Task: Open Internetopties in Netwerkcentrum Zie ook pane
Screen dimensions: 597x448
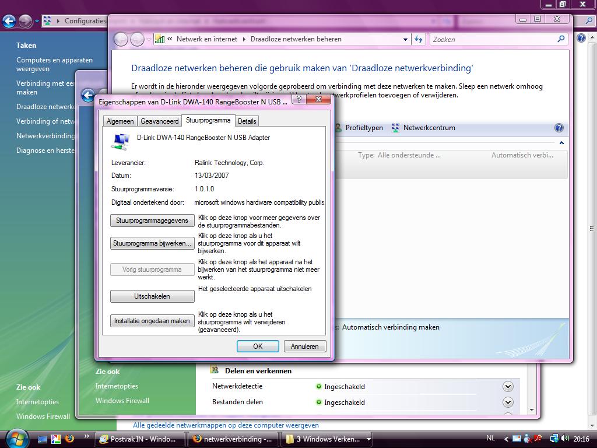Action: (117, 386)
